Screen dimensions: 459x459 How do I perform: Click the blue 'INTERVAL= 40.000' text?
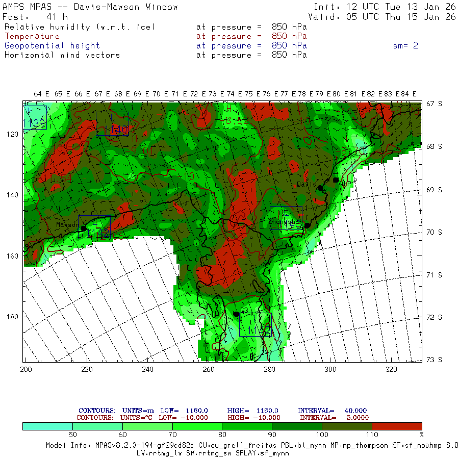332,411
